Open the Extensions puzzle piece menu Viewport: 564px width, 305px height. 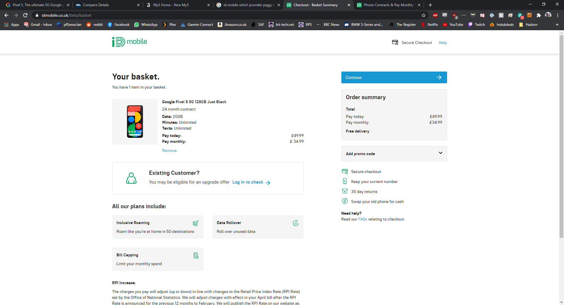(x=539, y=15)
